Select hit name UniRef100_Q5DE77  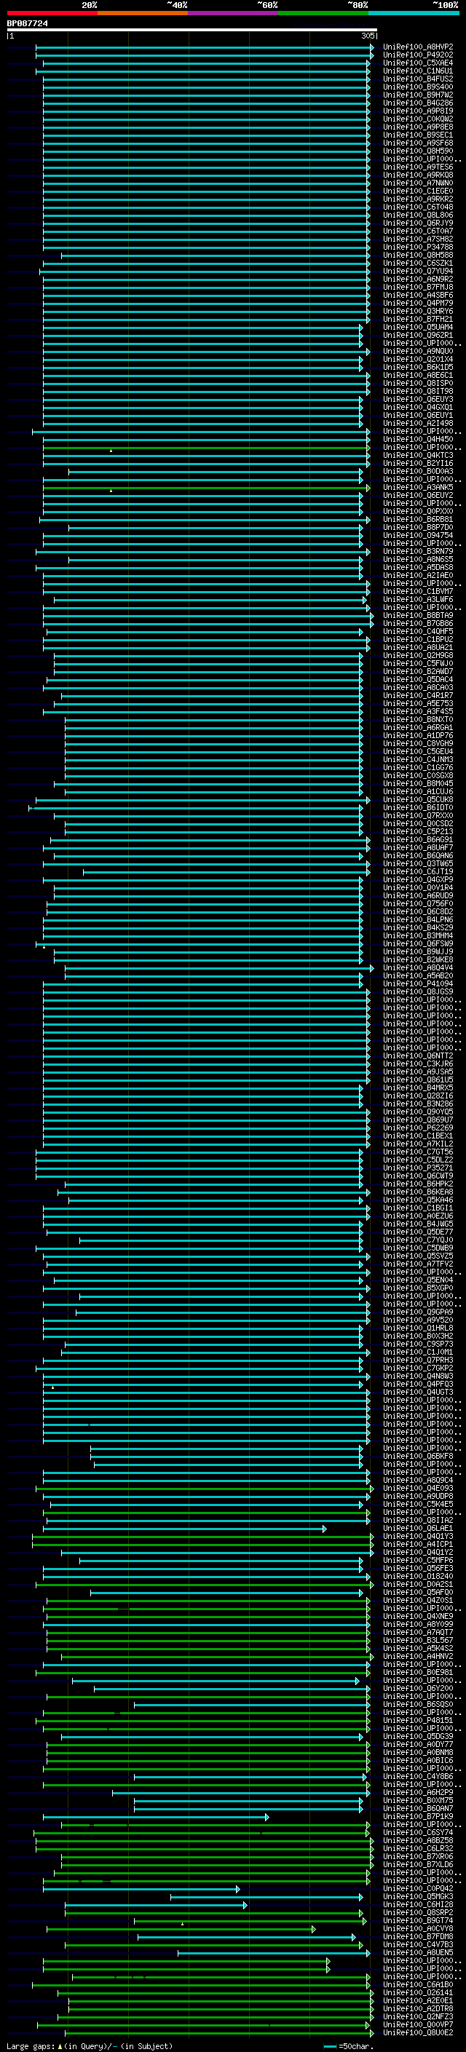(x=418, y=1232)
